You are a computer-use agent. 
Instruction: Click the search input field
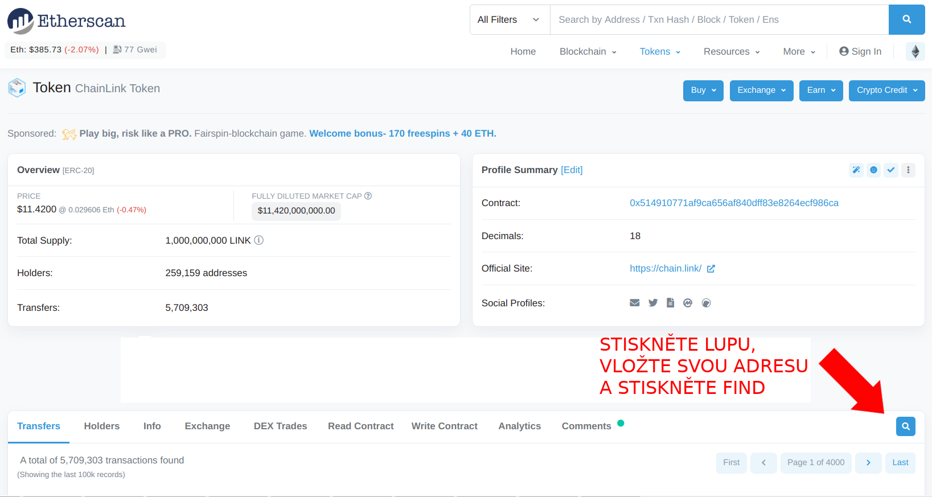720,19
